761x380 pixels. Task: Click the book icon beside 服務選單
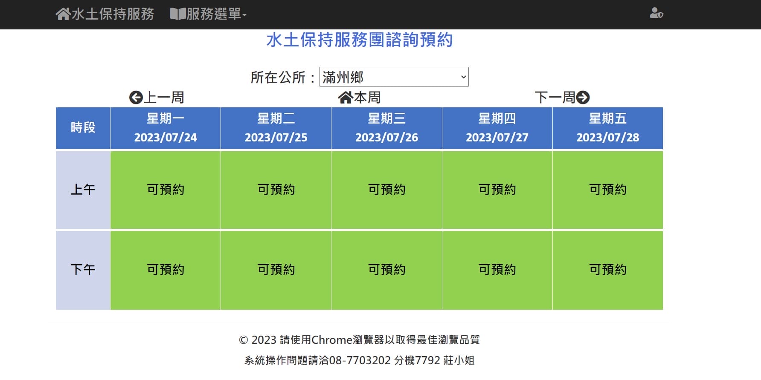[177, 14]
